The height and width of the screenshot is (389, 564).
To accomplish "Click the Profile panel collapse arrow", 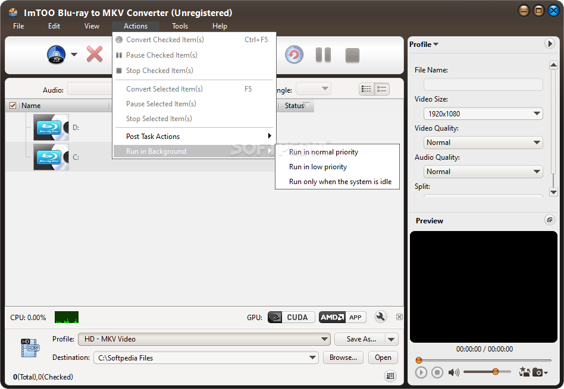I will (549, 44).
